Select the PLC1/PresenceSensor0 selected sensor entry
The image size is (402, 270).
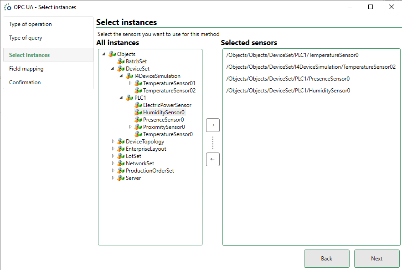coord(288,79)
